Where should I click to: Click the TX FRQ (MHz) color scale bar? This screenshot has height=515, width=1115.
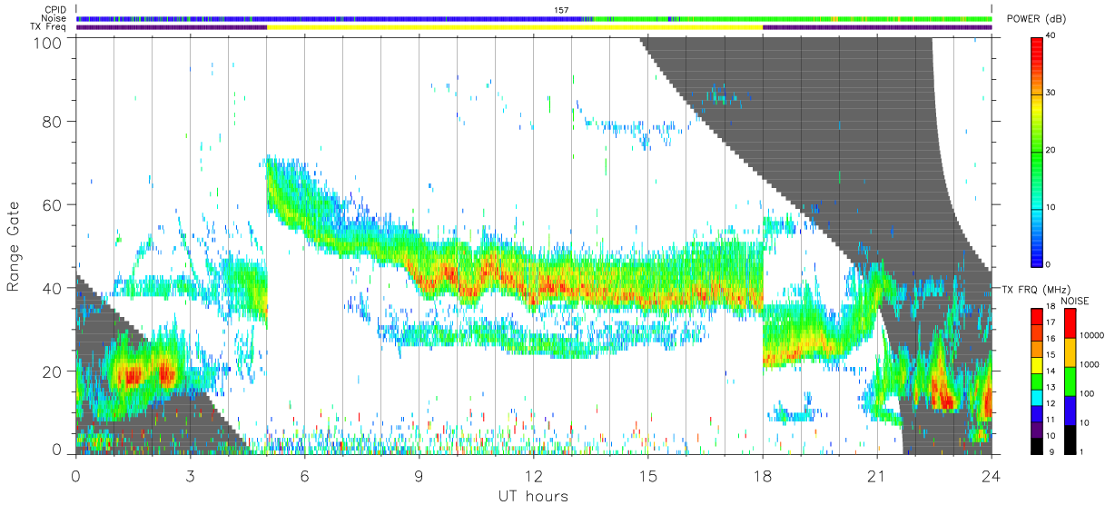point(1037,380)
